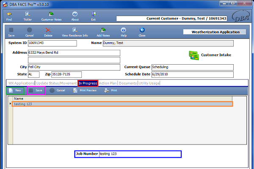Click the Weatherization Application title label
The height and width of the screenshot is (169, 254).
click(215, 32)
